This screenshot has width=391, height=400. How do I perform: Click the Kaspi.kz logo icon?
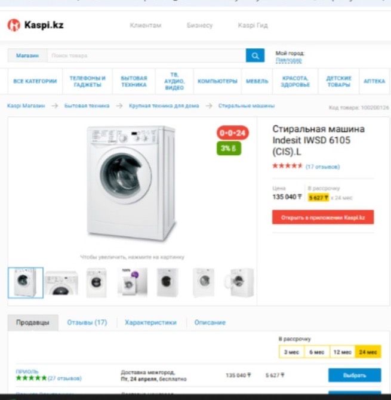(x=14, y=25)
